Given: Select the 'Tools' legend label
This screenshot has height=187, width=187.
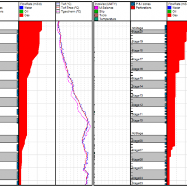Looking at the screenshot, I should tap(103, 15).
